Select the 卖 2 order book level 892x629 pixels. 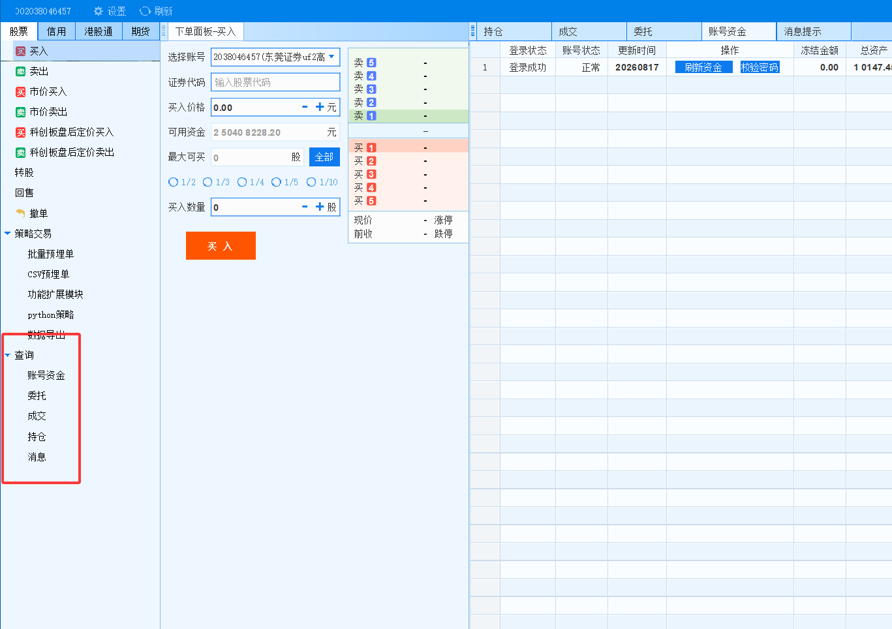408,102
